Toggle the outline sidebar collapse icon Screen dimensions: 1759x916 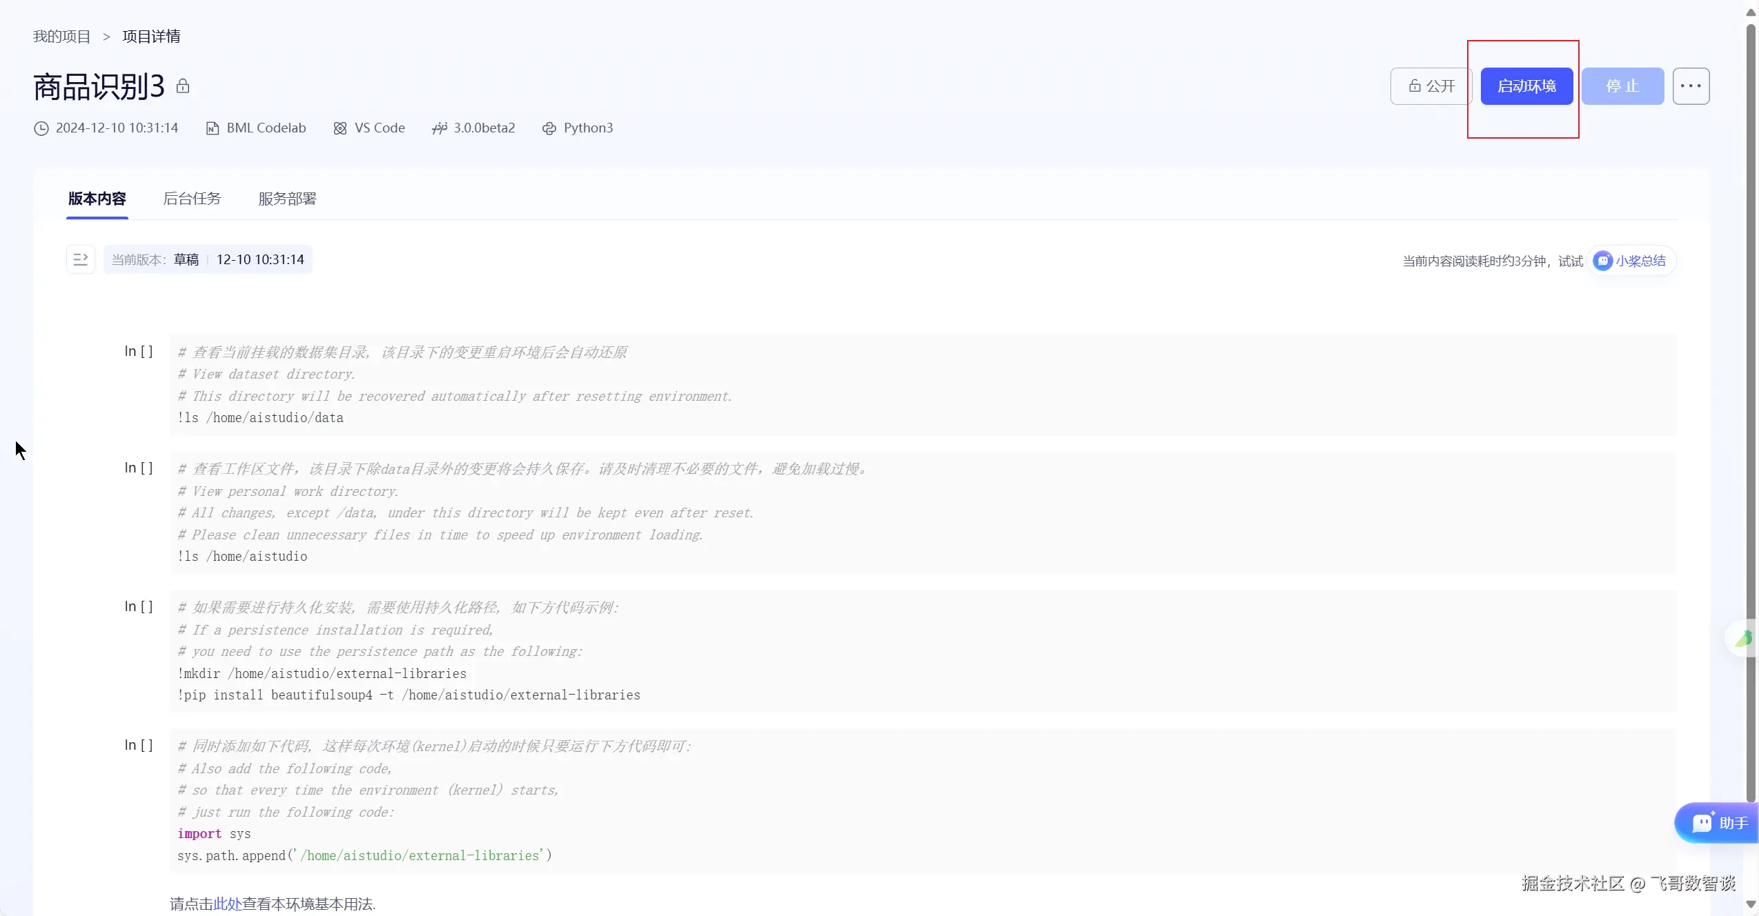pos(81,259)
